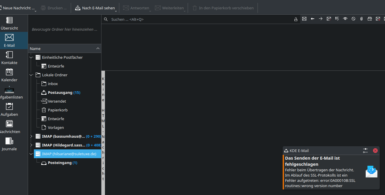Open the Nachrichten feed view

point(9,127)
